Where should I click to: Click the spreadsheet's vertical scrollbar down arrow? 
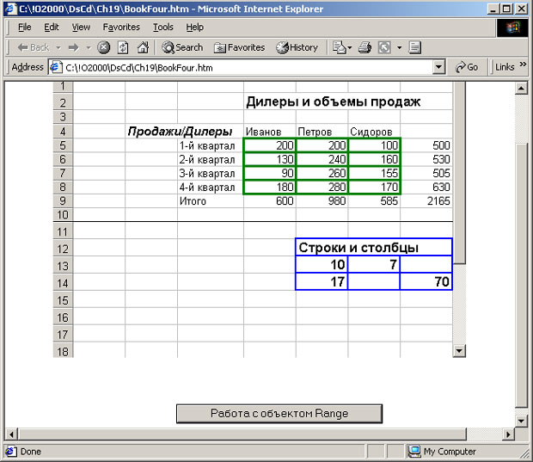click(459, 351)
